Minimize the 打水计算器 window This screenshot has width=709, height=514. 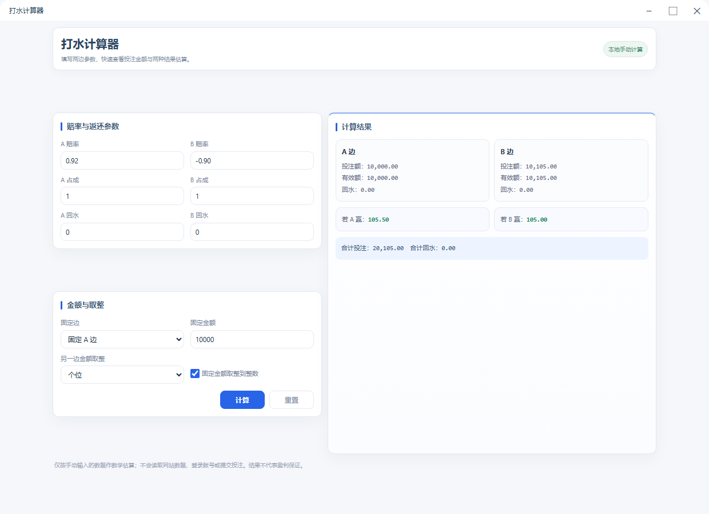(x=650, y=11)
